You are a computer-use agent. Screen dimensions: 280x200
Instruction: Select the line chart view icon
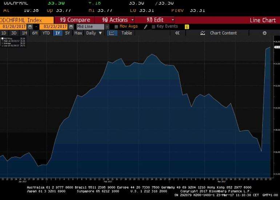(x=112, y=33)
